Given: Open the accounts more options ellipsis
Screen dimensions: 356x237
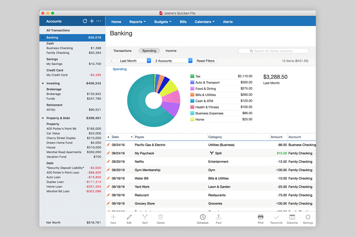Looking at the screenshot, I should click(99, 21).
